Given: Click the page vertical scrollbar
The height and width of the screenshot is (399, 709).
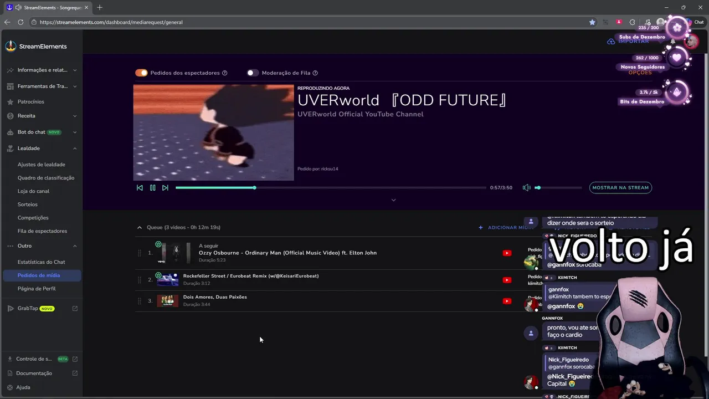Looking at the screenshot, I should (x=706, y=205).
